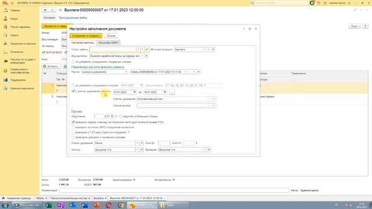Open the "Проверил" dropdown
The height and width of the screenshot is (209, 372).
pos(205,150)
